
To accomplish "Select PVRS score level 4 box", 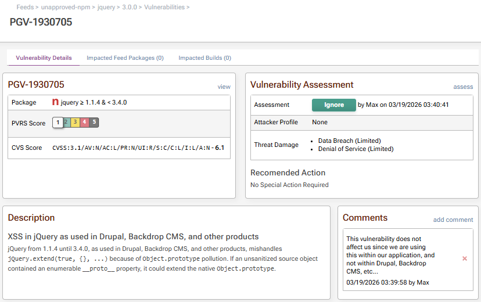I will coord(85,122).
